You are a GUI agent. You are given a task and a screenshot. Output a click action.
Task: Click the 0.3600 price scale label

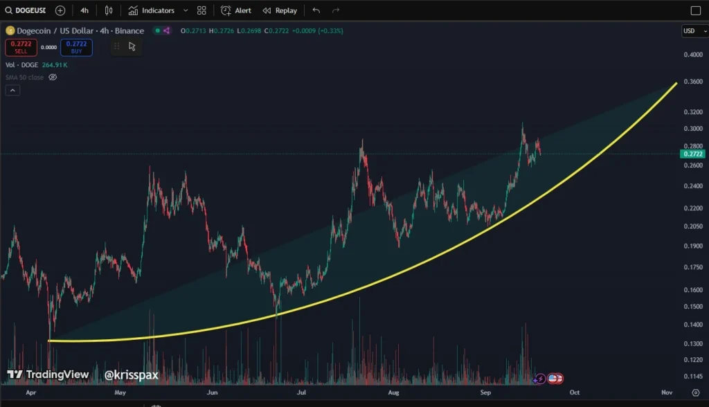693,82
